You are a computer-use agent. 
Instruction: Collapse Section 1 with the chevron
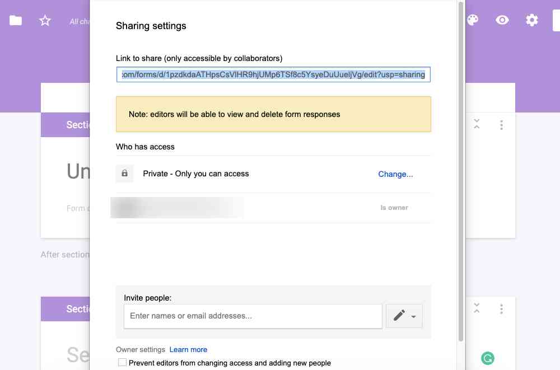477,125
